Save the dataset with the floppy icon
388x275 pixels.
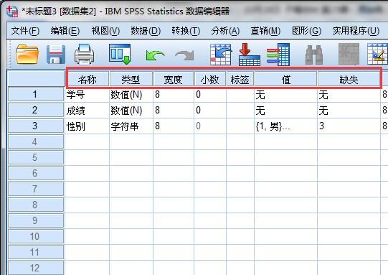point(56,55)
